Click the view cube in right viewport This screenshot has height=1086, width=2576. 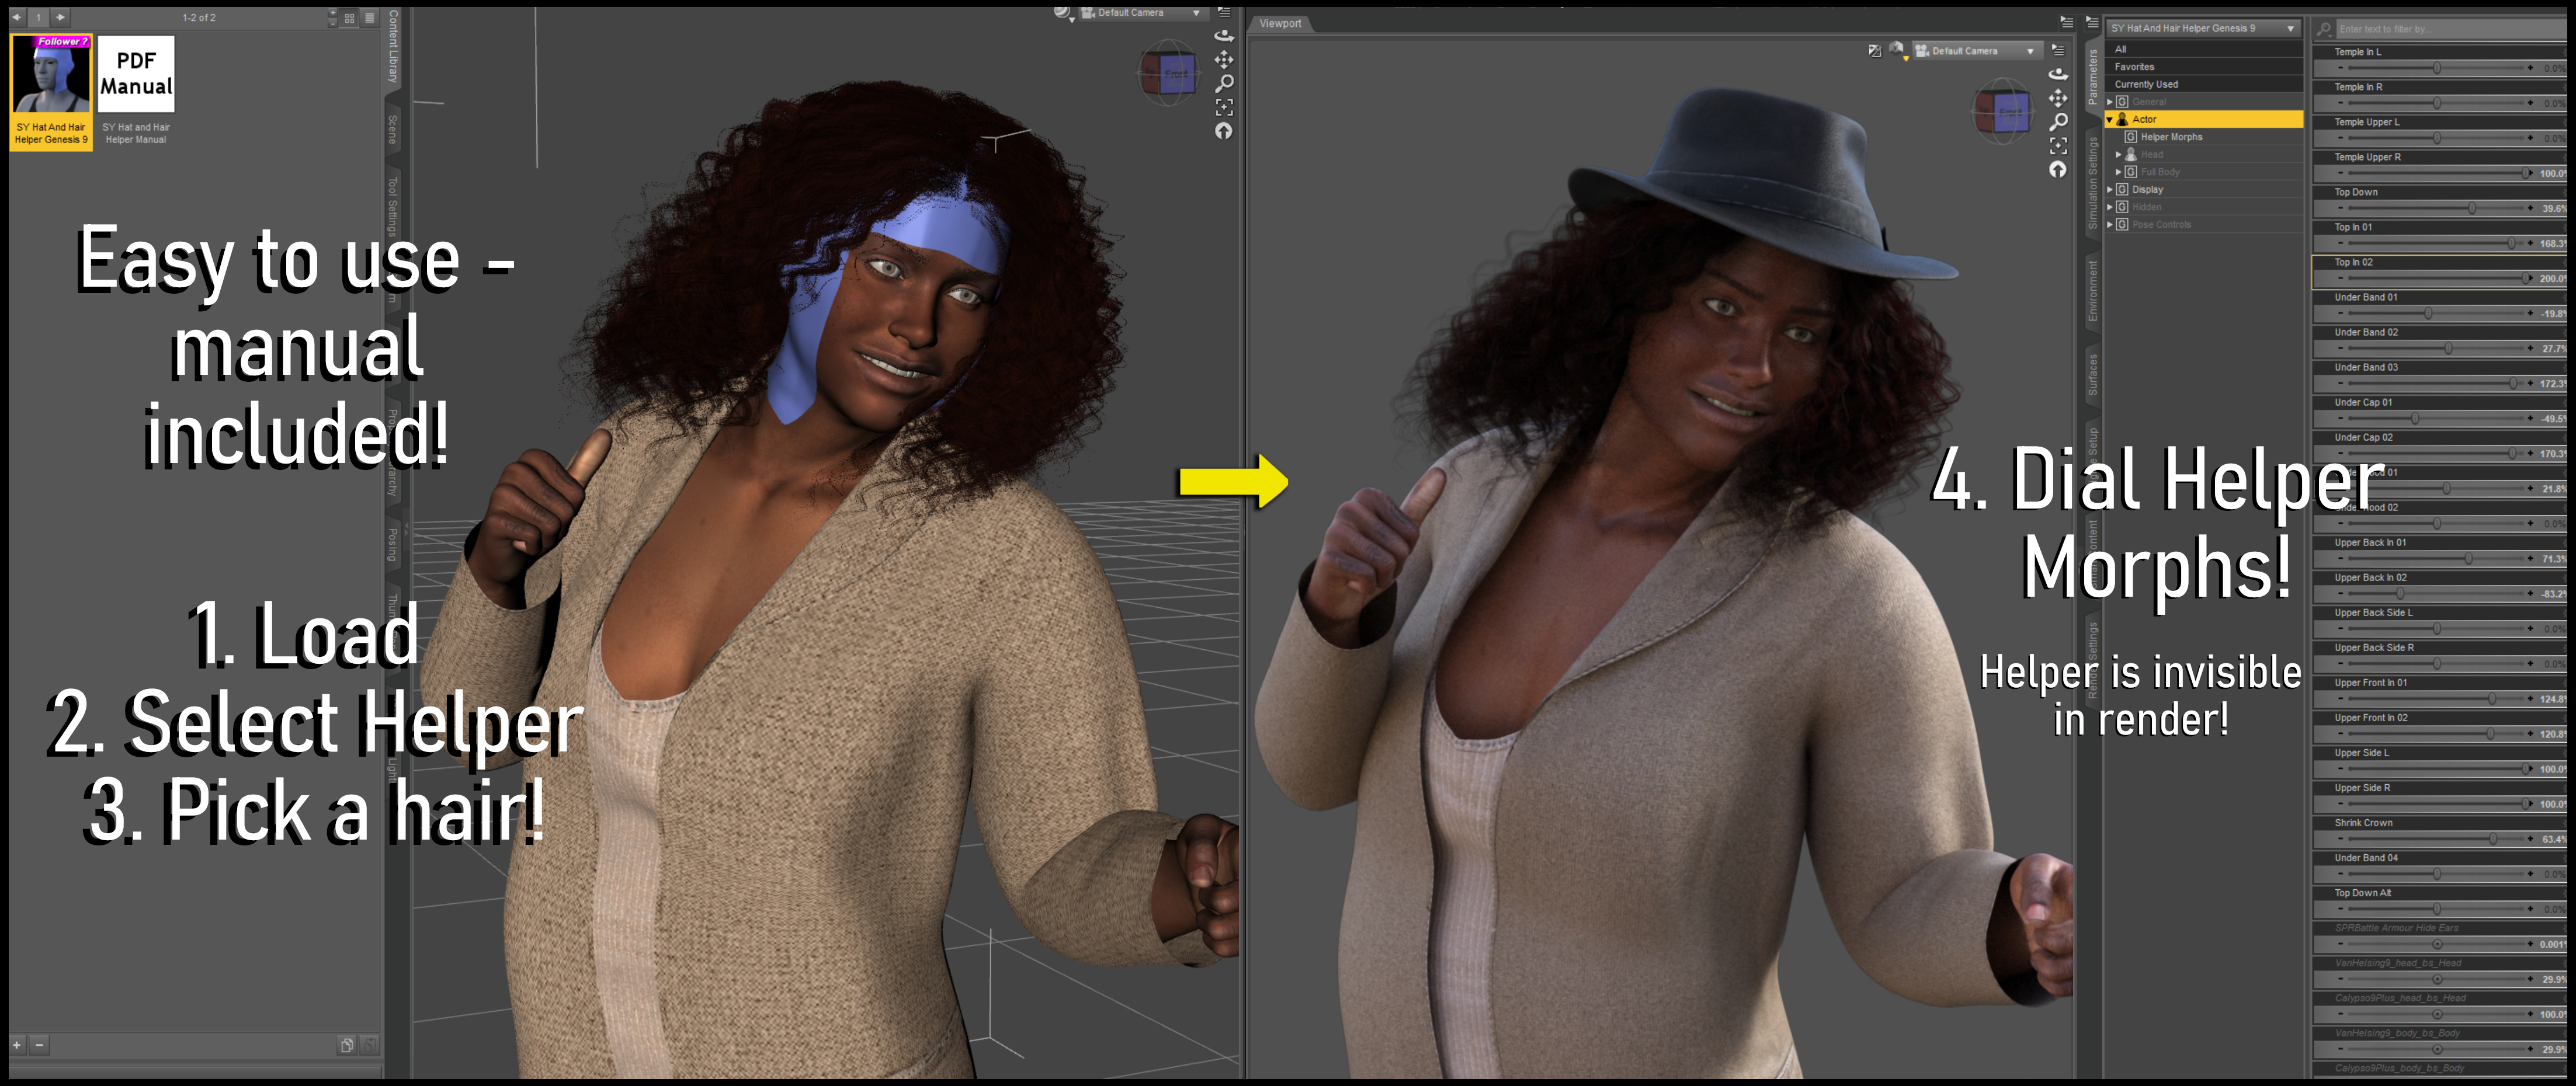(x=2002, y=110)
